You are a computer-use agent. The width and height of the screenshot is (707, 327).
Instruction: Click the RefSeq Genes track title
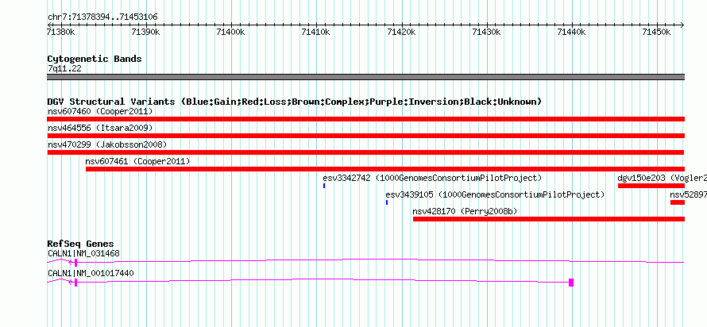point(80,244)
